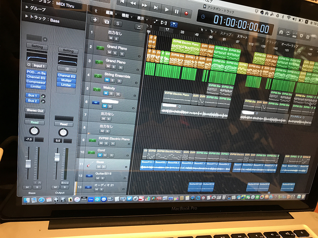This screenshot has height=238, width=318.
Task: Open the 機能 menu
Action: pos(127,16)
